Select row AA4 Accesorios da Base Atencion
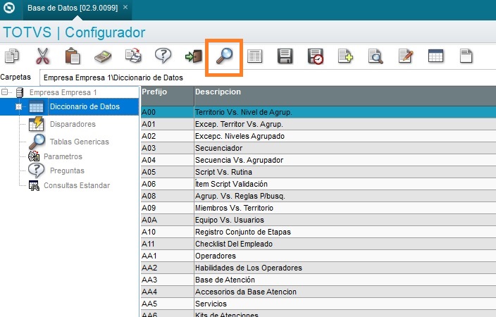This screenshot has width=496, height=317. coord(318,292)
